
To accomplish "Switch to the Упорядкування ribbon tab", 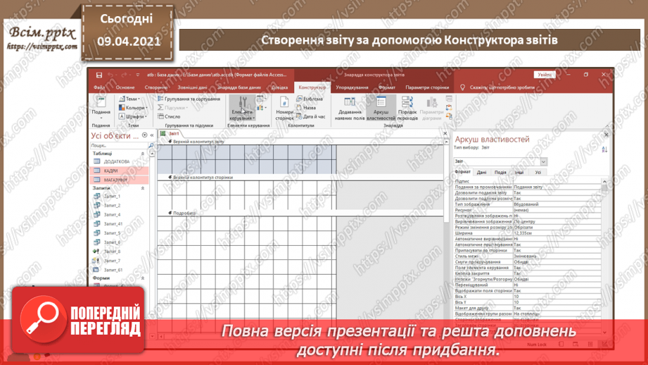I will click(352, 87).
